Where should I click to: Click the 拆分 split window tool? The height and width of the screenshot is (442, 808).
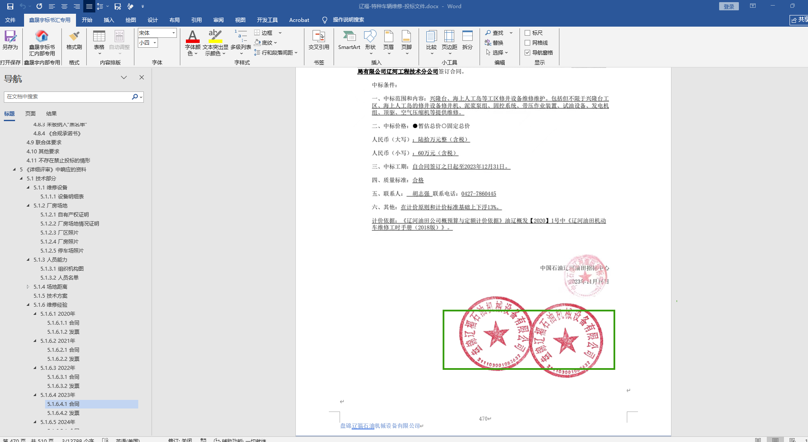(x=468, y=40)
